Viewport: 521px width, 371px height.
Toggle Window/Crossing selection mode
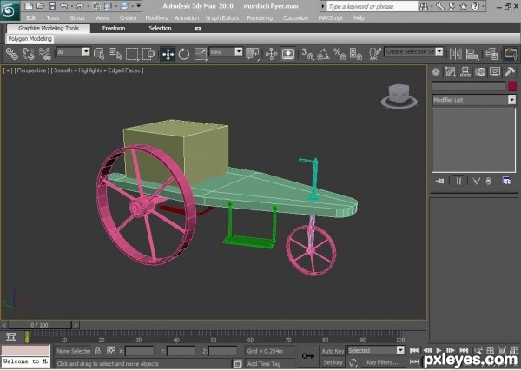tap(148, 53)
